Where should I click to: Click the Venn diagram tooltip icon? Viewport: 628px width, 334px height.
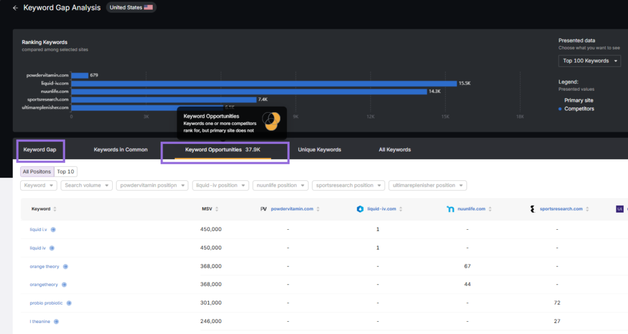click(271, 121)
